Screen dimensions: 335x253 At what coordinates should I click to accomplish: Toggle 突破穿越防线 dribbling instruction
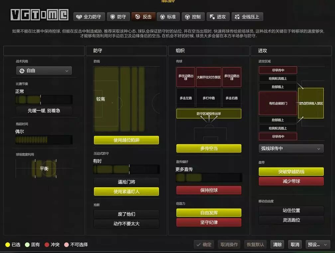291,171
